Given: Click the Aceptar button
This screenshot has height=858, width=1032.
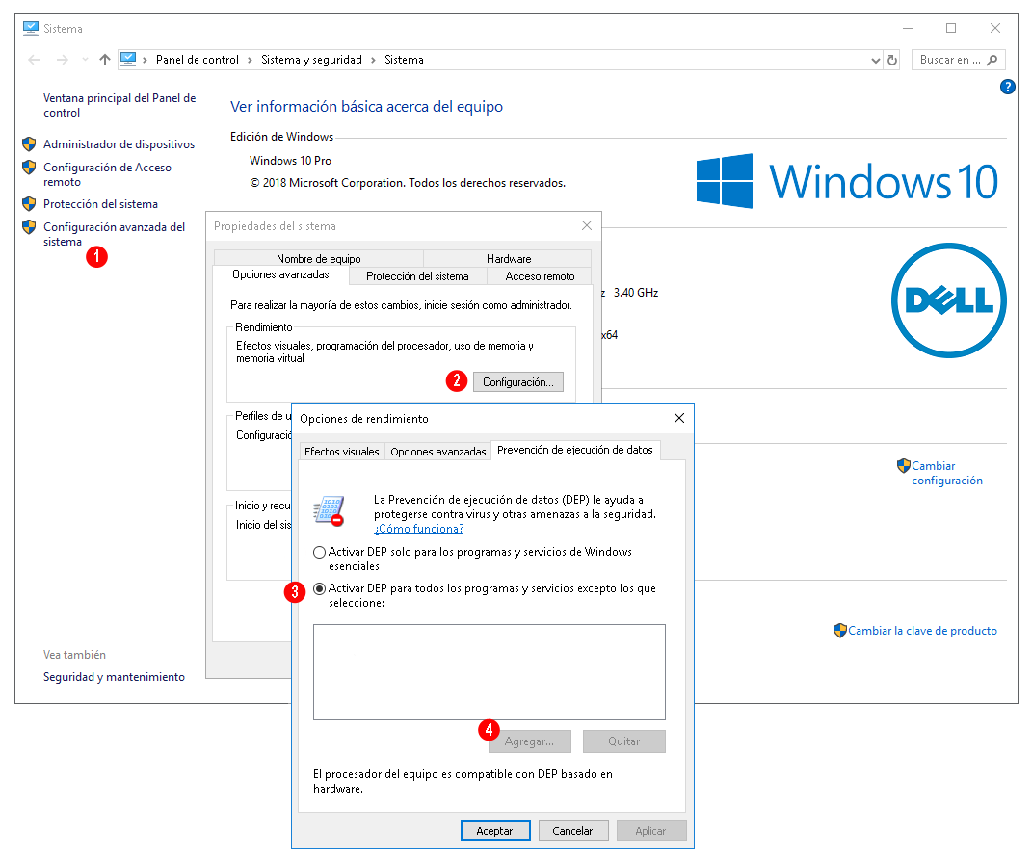Looking at the screenshot, I should [495, 831].
